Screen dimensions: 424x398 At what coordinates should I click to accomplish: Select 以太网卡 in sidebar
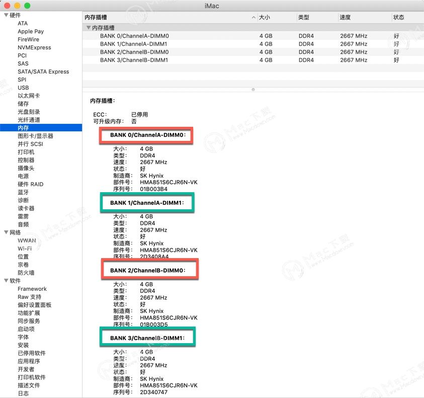pyautogui.click(x=29, y=96)
